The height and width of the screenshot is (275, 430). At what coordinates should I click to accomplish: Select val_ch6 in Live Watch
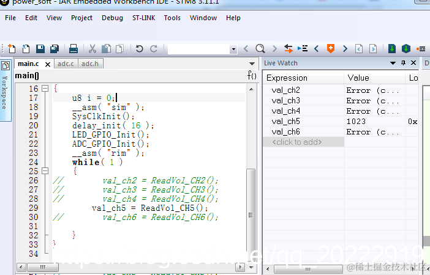[x=286, y=131]
